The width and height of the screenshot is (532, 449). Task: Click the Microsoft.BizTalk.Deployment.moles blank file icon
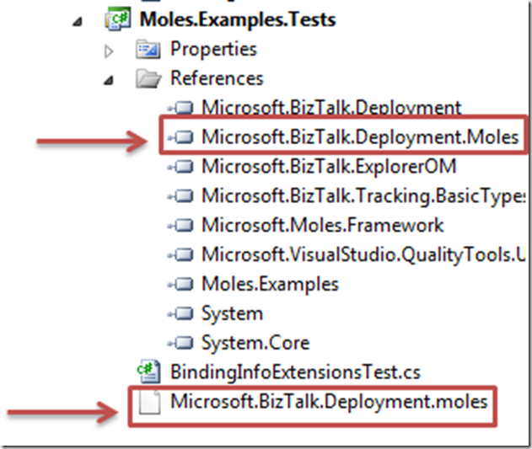click(x=149, y=402)
